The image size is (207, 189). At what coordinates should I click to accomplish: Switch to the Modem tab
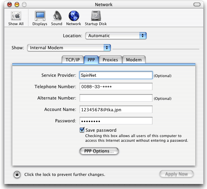coord(134,60)
